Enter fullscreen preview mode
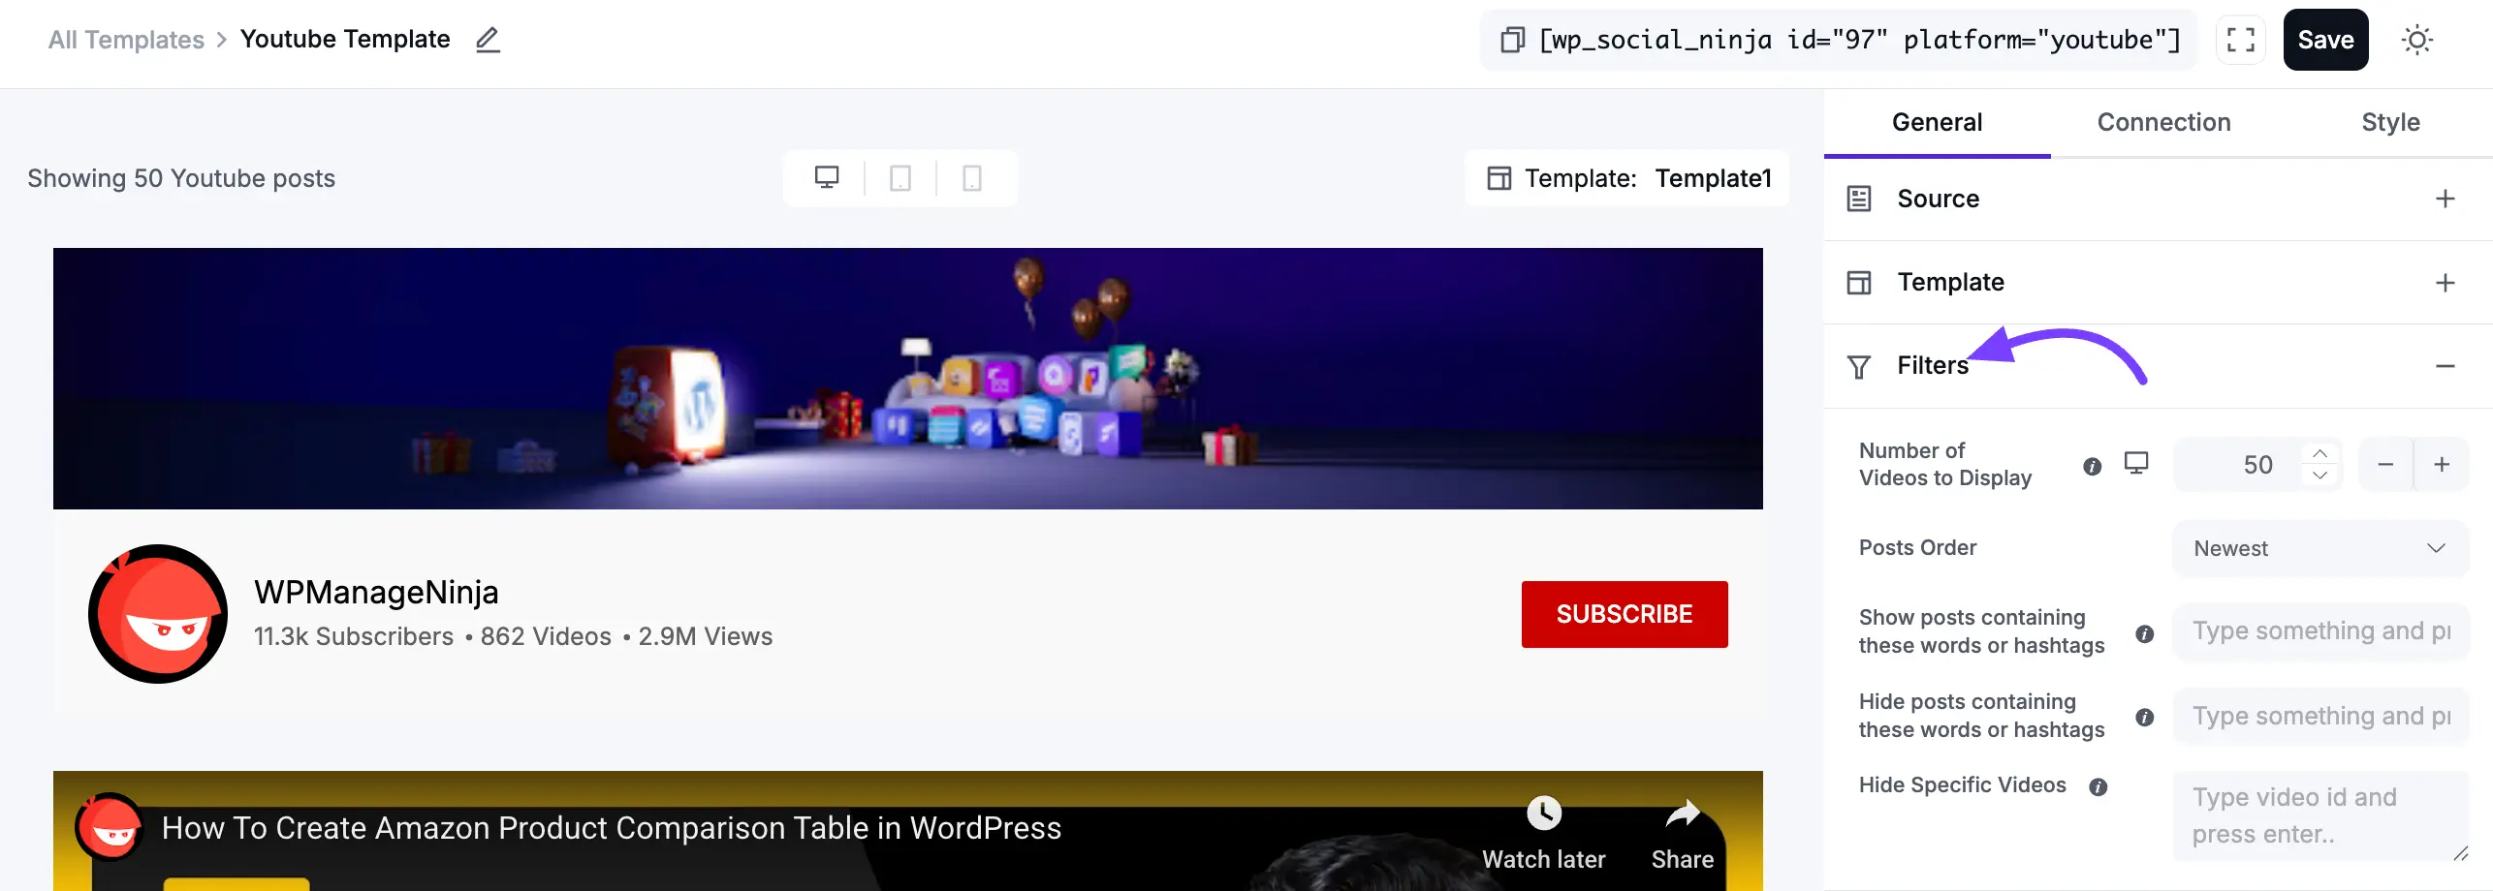 [2240, 40]
